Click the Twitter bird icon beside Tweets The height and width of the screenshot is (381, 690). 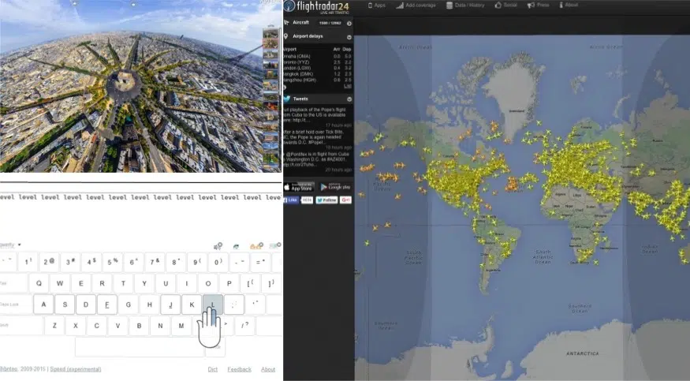pos(287,99)
